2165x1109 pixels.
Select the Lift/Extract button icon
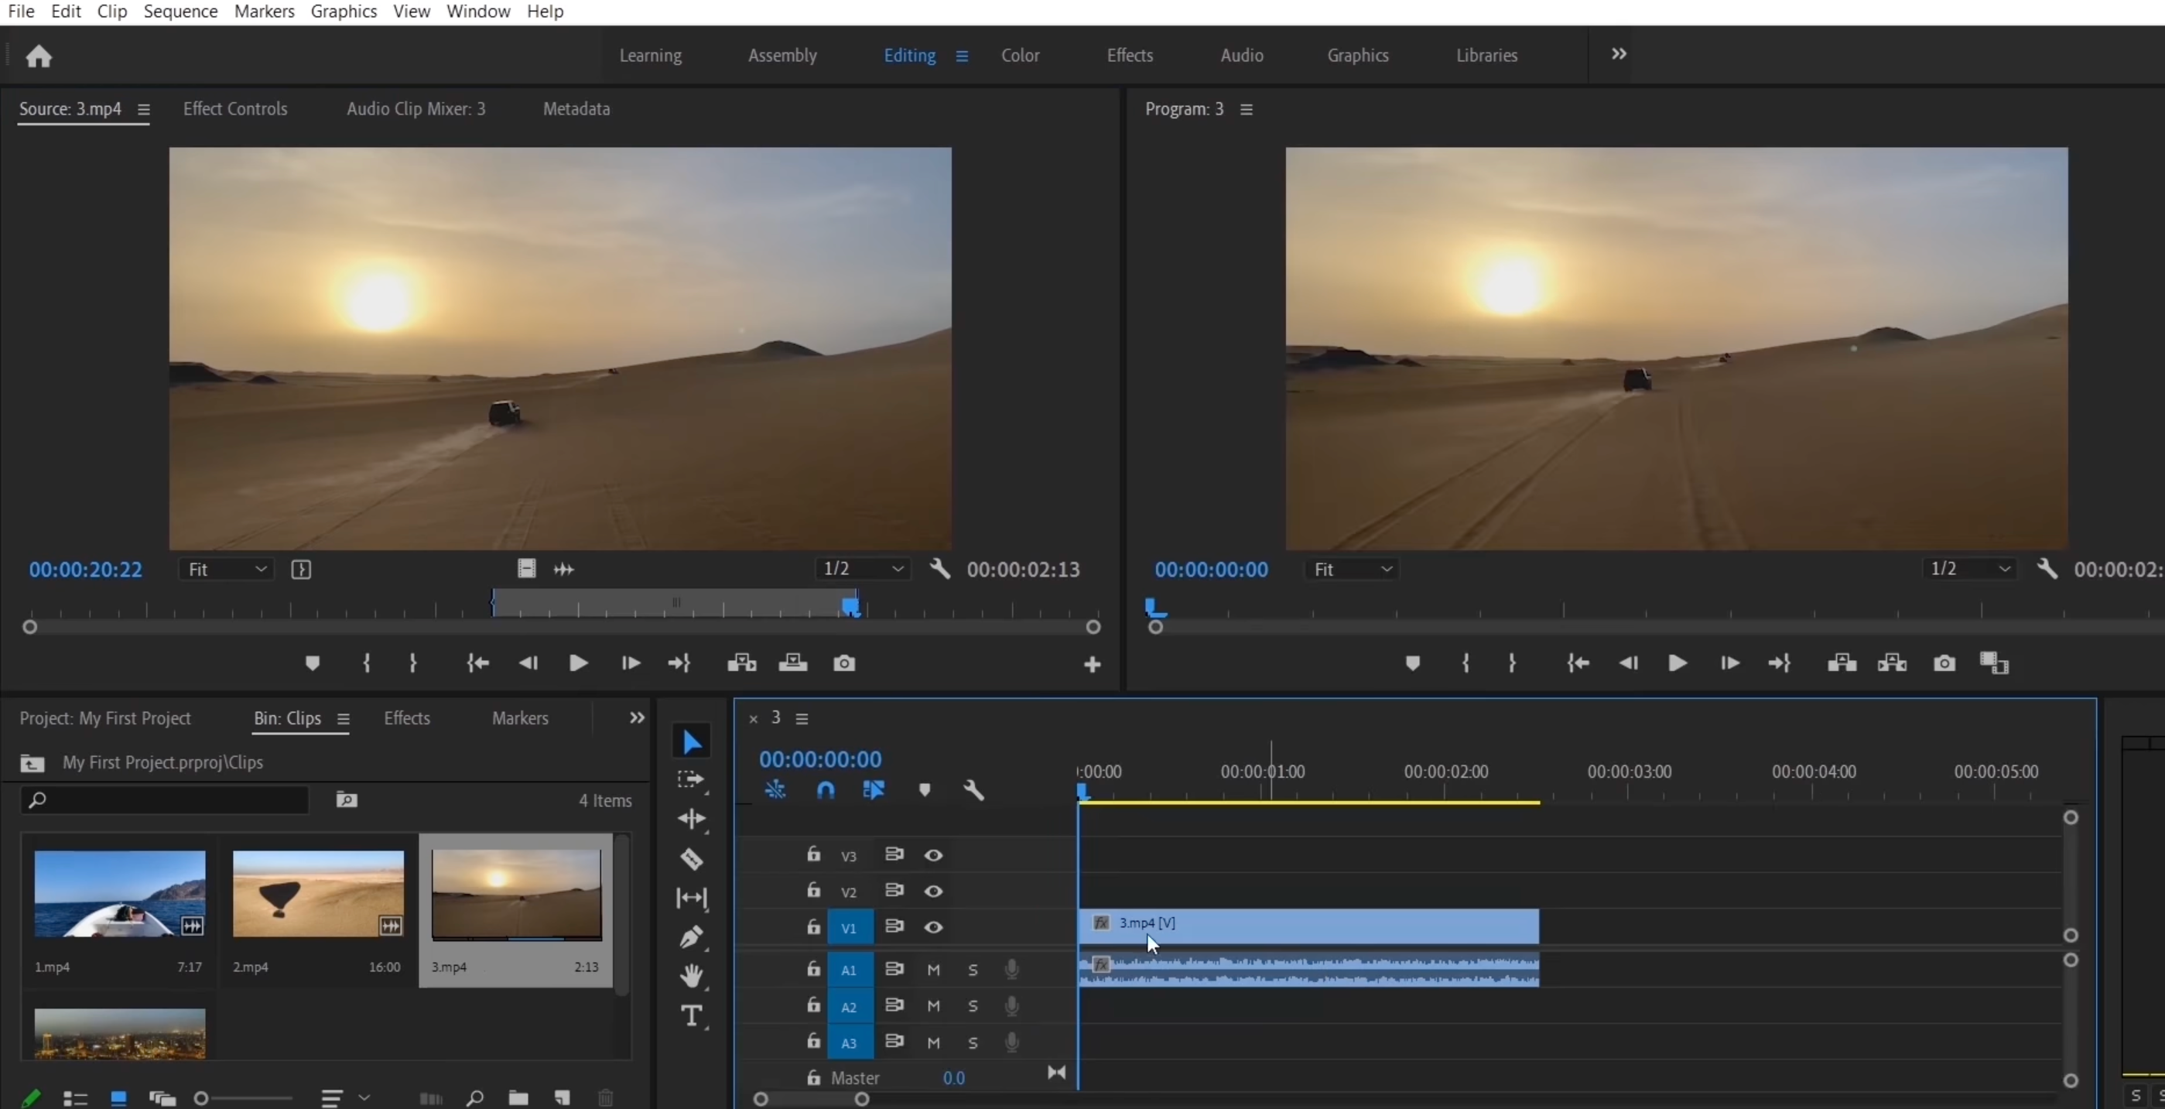tap(1842, 662)
